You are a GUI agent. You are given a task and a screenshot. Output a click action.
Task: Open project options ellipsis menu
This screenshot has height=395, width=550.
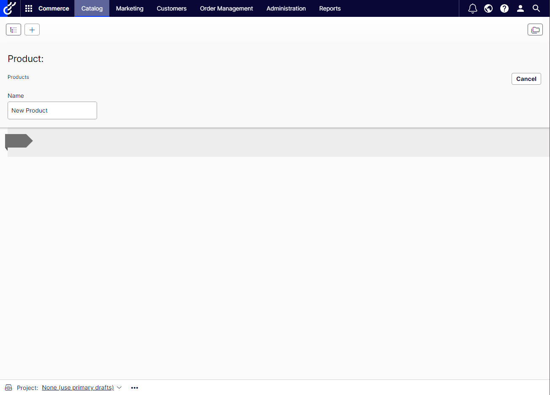point(135,387)
